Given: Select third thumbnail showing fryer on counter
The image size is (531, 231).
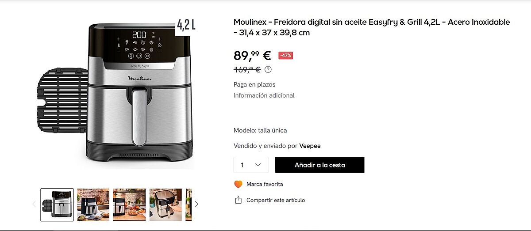Looking at the screenshot, I should (x=129, y=204).
